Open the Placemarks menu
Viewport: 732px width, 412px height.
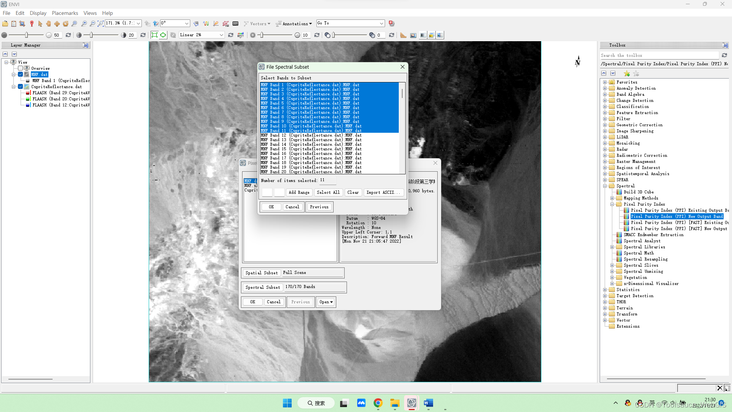point(65,13)
